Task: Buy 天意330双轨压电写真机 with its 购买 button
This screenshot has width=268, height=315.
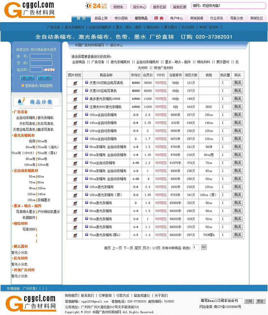Action: (238, 83)
